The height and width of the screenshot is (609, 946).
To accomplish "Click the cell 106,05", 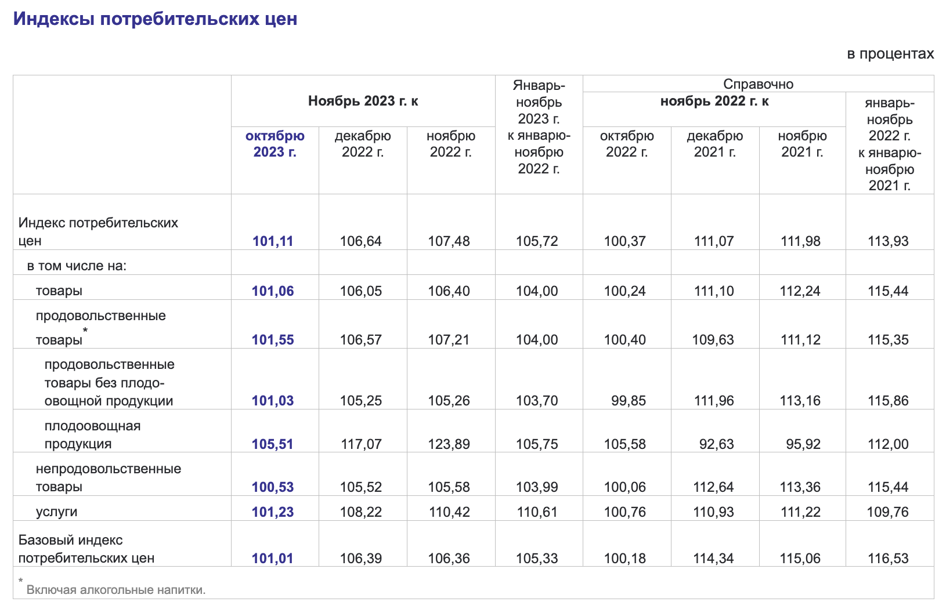I will coord(361,291).
